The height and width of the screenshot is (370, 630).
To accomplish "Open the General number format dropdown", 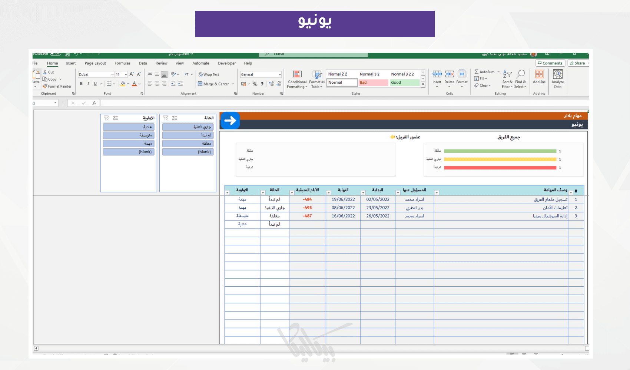I will click(x=279, y=74).
